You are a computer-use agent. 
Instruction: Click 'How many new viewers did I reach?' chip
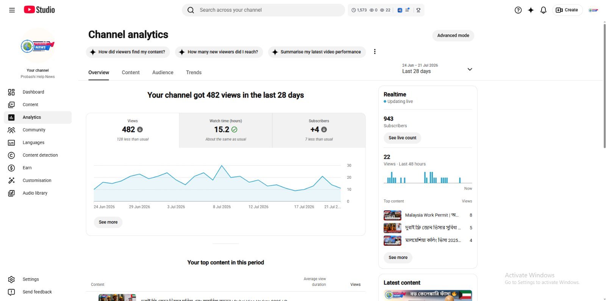click(219, 52)
